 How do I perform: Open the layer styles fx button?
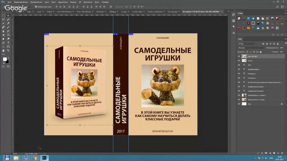point(262,153)
